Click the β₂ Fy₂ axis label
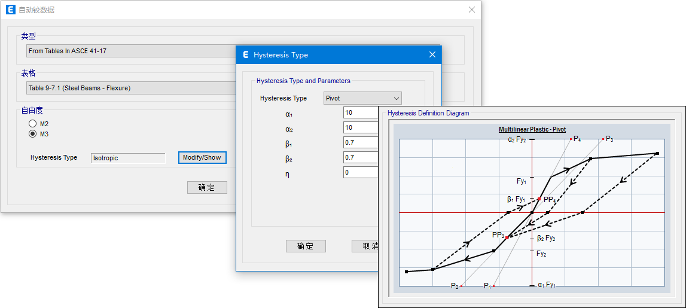The width and height of the screenshot is (686, 308). (x=547, y=239)
